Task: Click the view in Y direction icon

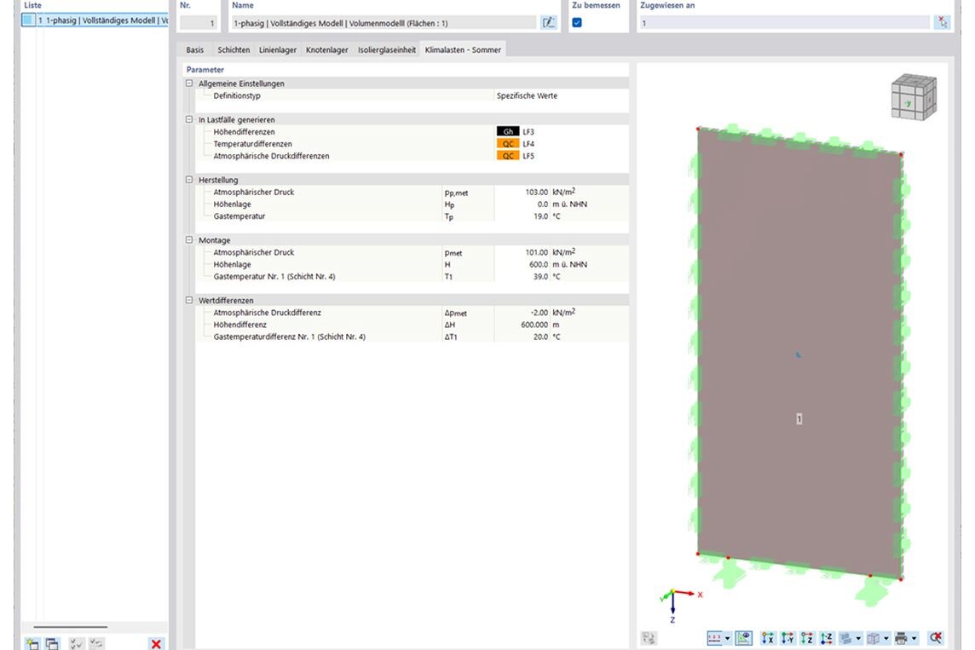Action: (787, 638)
